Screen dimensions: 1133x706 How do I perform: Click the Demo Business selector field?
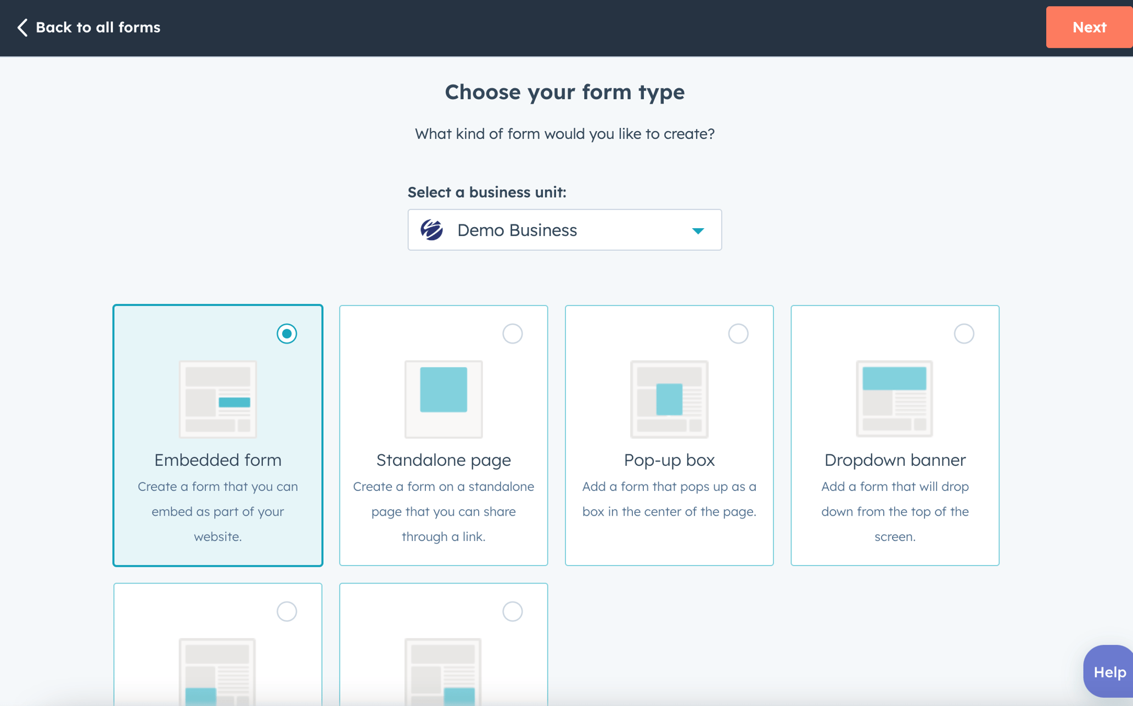coord(564,230)
